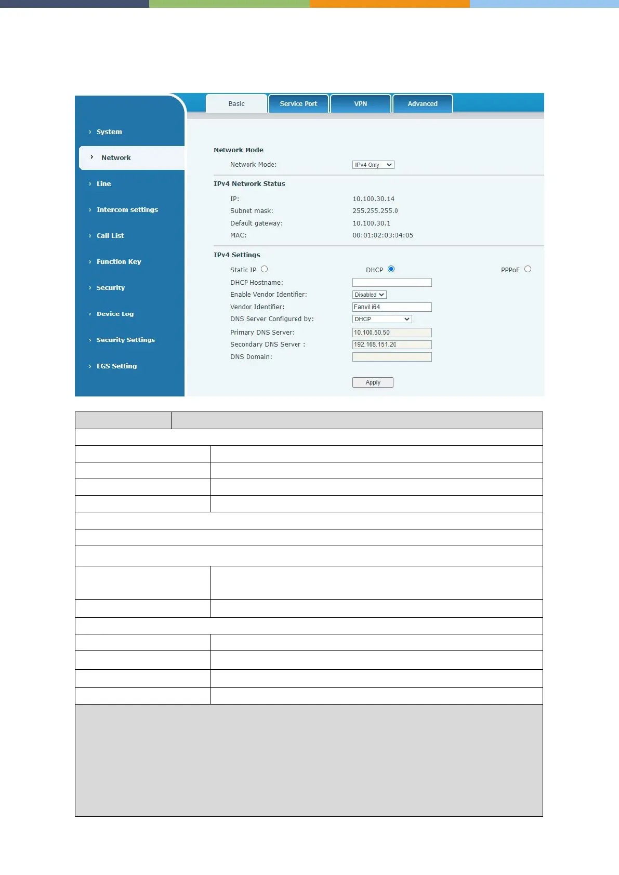Click the Primary DNS Server field

pyautogui.click(x=392, y=333)
